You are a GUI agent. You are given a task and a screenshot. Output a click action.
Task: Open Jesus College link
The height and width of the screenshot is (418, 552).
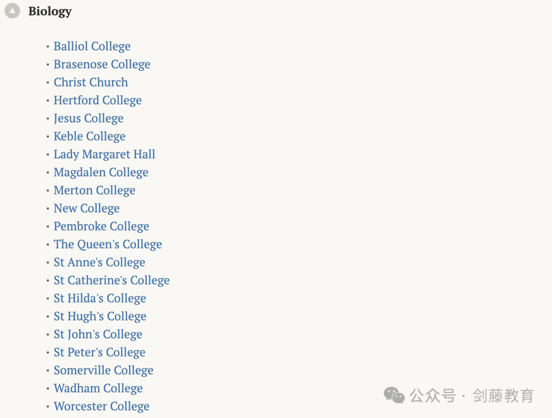click(88, 118)
